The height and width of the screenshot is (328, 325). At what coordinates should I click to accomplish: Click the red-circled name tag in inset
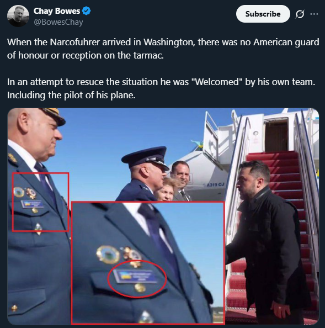(x=137, y=278)
